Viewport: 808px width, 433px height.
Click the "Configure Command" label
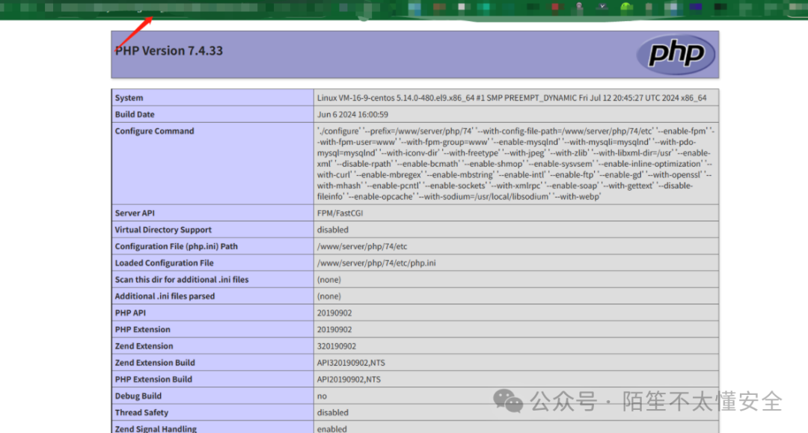(x=155, y=131)
